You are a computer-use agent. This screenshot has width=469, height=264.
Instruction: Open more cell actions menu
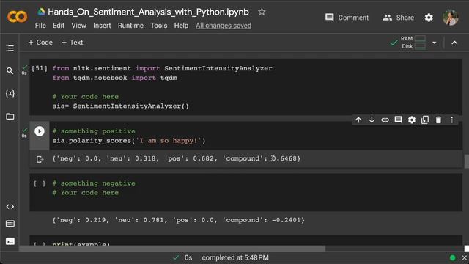(451, 120)
